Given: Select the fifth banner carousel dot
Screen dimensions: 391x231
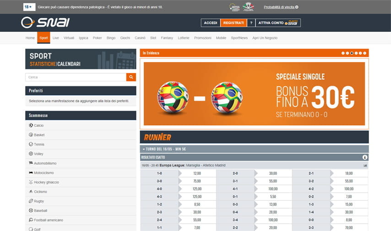Looking at the screenshot, I should point(360,53).
